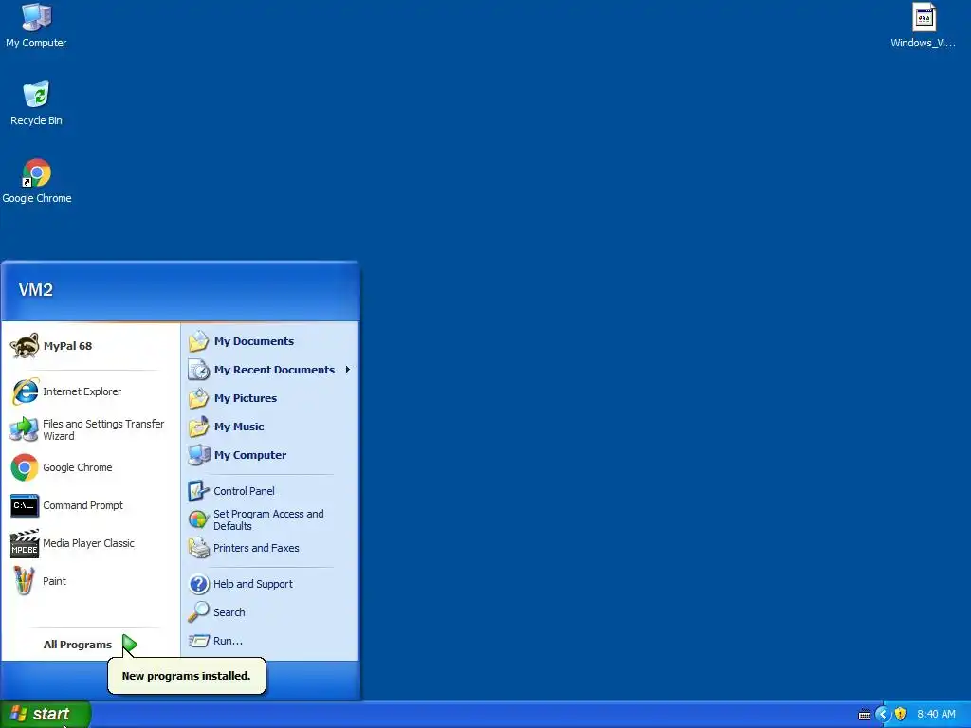Image resolution: width=971 pixels, height=728 pixels.
Task: Click the Run... label text
Action: click(228, 641)
